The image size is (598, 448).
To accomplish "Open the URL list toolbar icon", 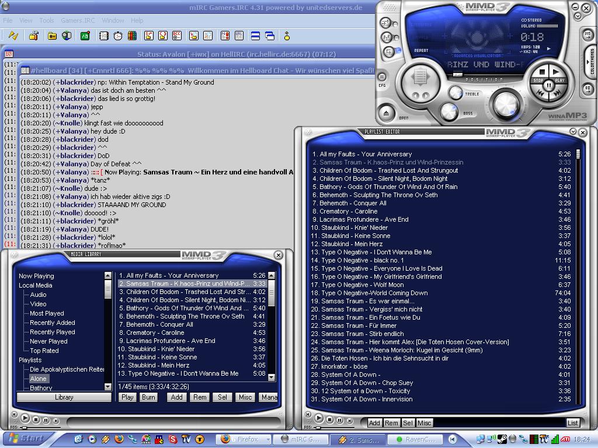I will pos(239,36).
